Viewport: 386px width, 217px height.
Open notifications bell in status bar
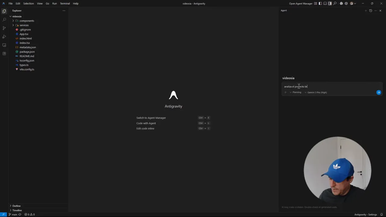tap(381, 215)
